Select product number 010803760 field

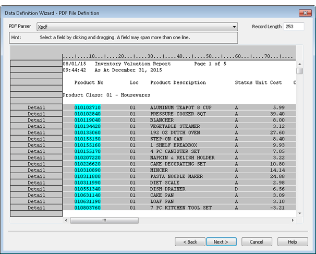pyautogui.click(x=88, y=208)
